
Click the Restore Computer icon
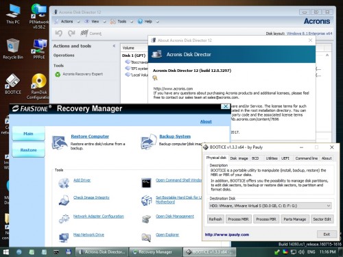pos(60,143)
